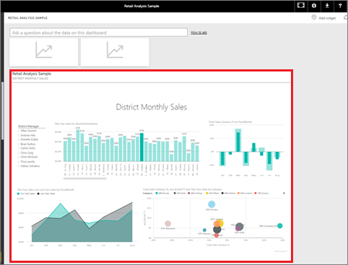Click the Add widget button
The height and width of the screenshot is (265, 348).
point(324,17)
